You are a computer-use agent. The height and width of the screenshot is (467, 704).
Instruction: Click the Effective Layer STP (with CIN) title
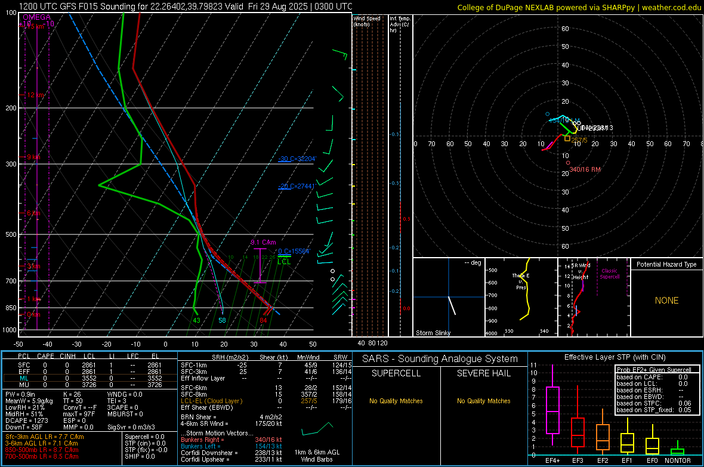tap(615, 357)
